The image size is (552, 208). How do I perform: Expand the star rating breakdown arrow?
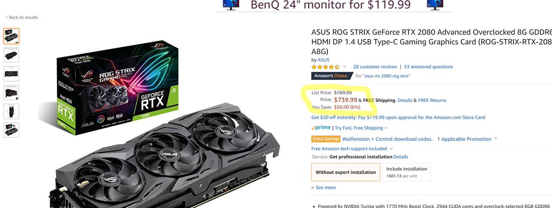tap(345, 67)
